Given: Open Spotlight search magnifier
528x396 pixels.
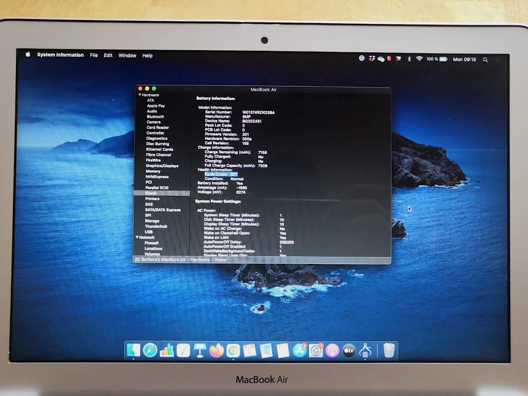Looking at the screenshot, I should (485, 60).
